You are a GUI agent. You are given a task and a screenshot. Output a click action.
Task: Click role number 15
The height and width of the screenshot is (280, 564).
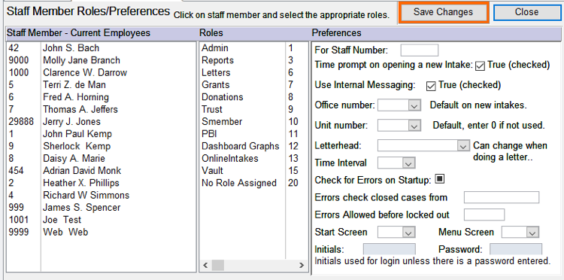293,171
